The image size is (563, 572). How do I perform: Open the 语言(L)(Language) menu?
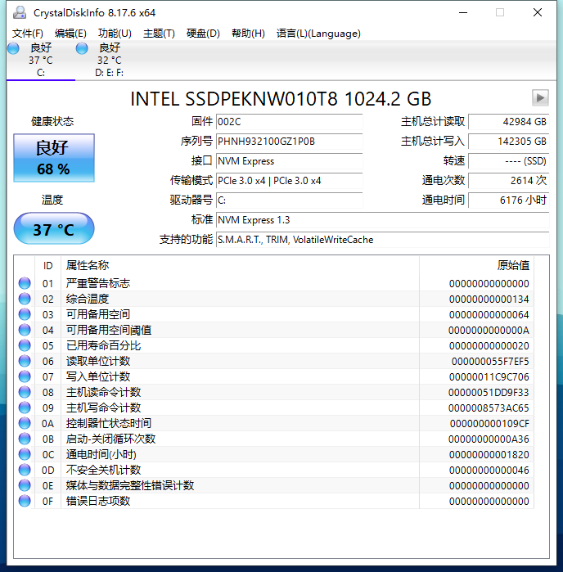318,34
